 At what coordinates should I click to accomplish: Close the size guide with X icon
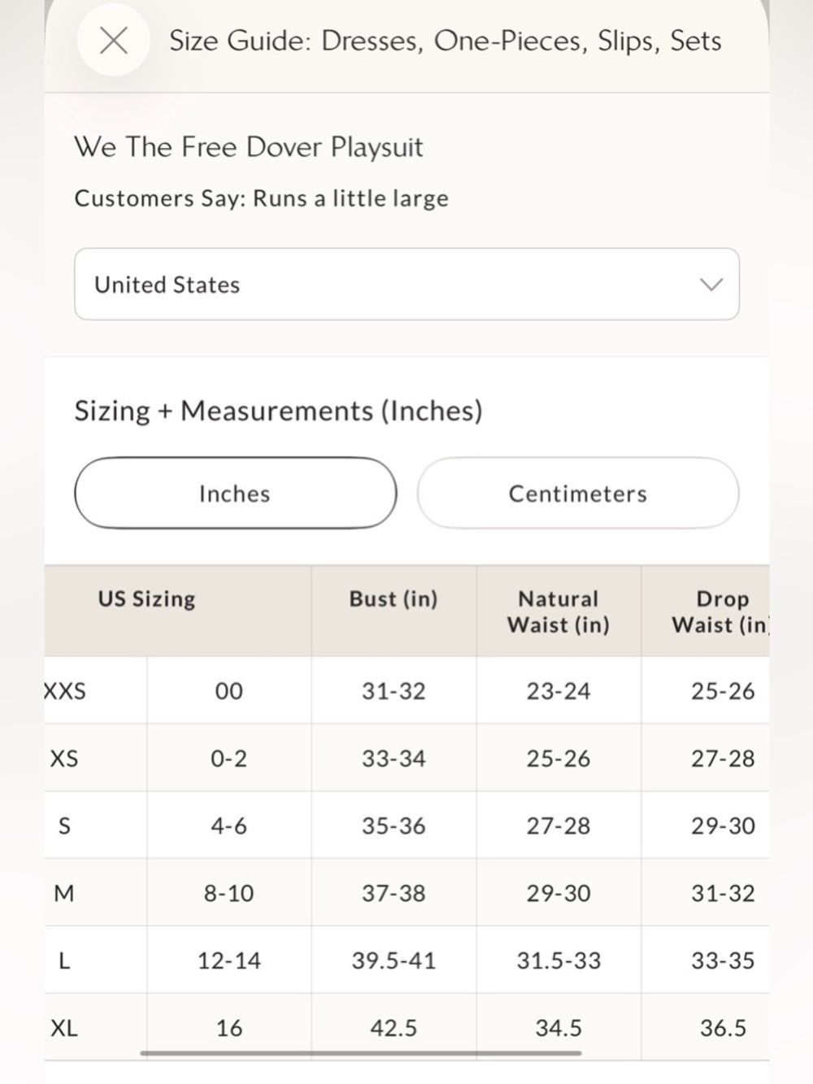pos(113,40)
